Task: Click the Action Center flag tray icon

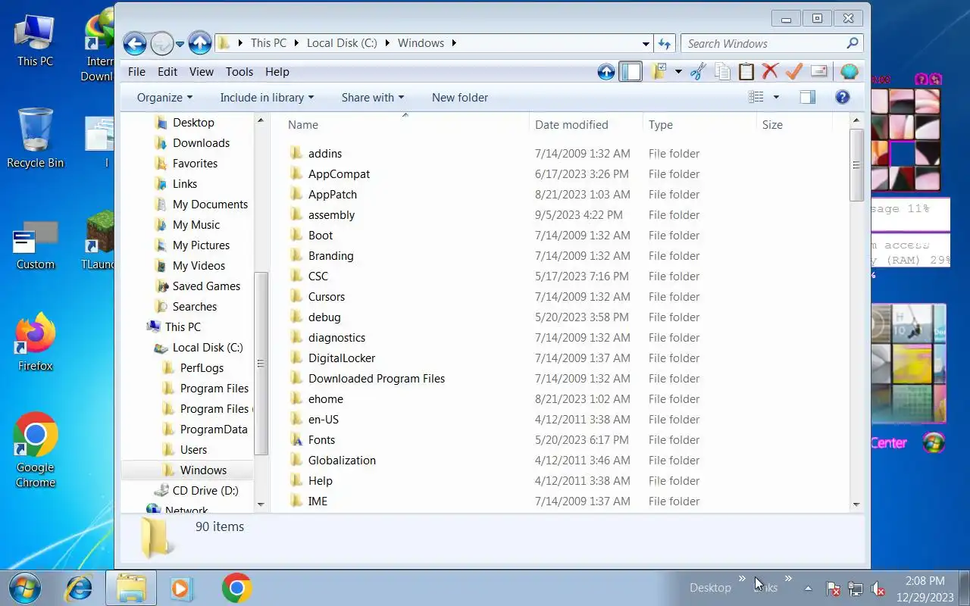Action: click(832, 589)
